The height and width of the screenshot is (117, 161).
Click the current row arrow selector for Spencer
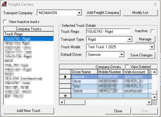(65, 77)
